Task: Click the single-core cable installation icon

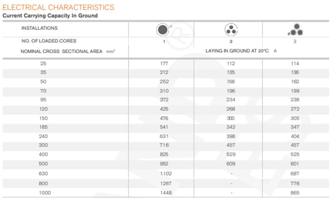Action: [162, 29]
